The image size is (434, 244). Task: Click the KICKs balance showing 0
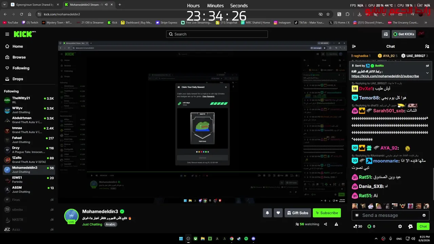click(x=371, y=226)
